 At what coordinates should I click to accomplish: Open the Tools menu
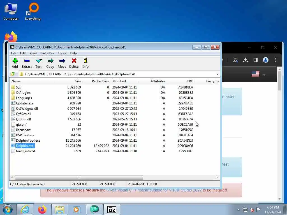pyautogui.click(x=62, y=53)
